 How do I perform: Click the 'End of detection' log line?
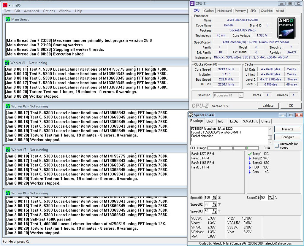pos(202,136)
